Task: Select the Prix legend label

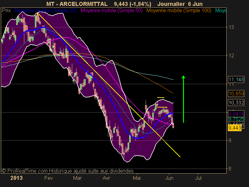Action: coord(7,11)
